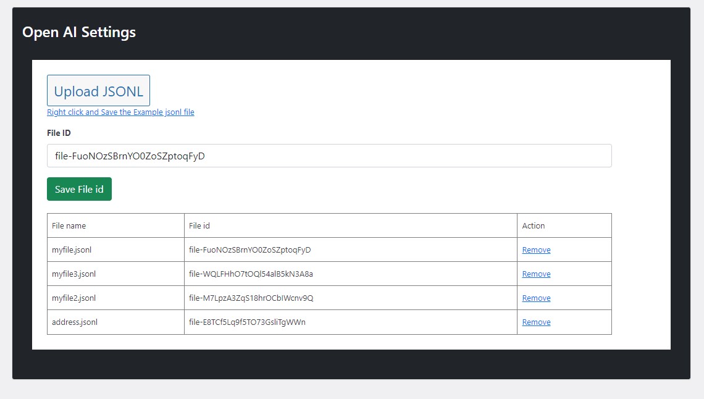The height and width of the screenshot is (399, 704).
Task: Select the myfile3.jsonl file name cell
Action: [x=116, y=274]
